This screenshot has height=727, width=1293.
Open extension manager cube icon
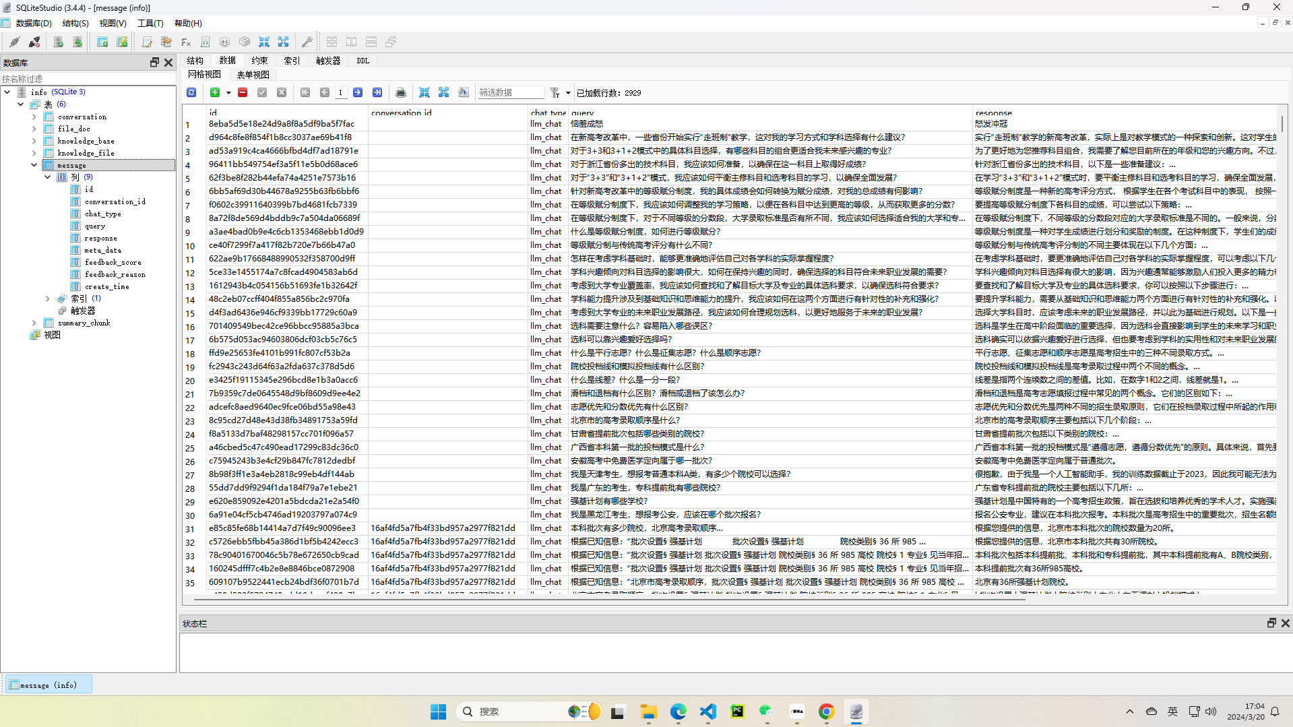[x=245, y=42]
